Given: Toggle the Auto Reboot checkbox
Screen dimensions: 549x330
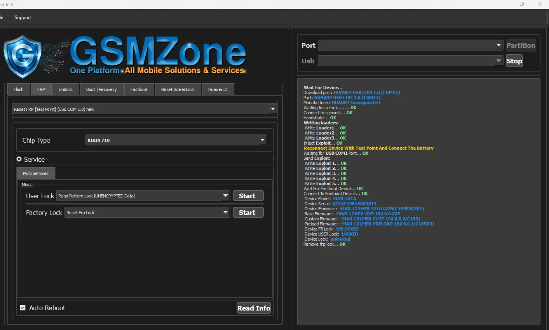Looking at the screenshot, I should (x=23, y=308).
